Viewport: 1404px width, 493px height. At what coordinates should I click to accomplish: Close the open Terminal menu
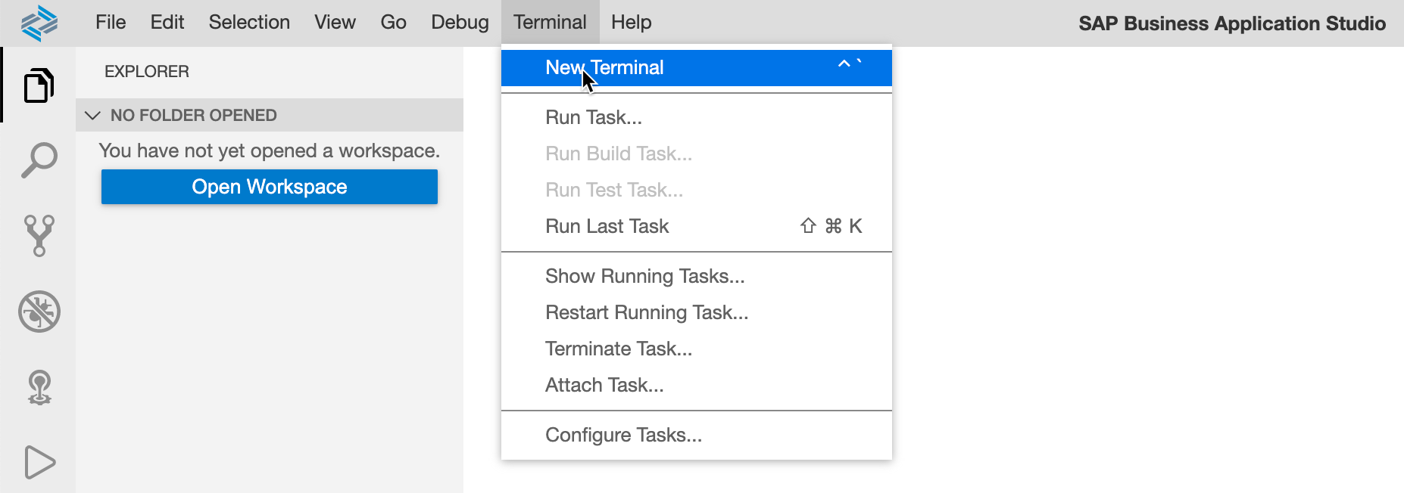click(550, 23)
